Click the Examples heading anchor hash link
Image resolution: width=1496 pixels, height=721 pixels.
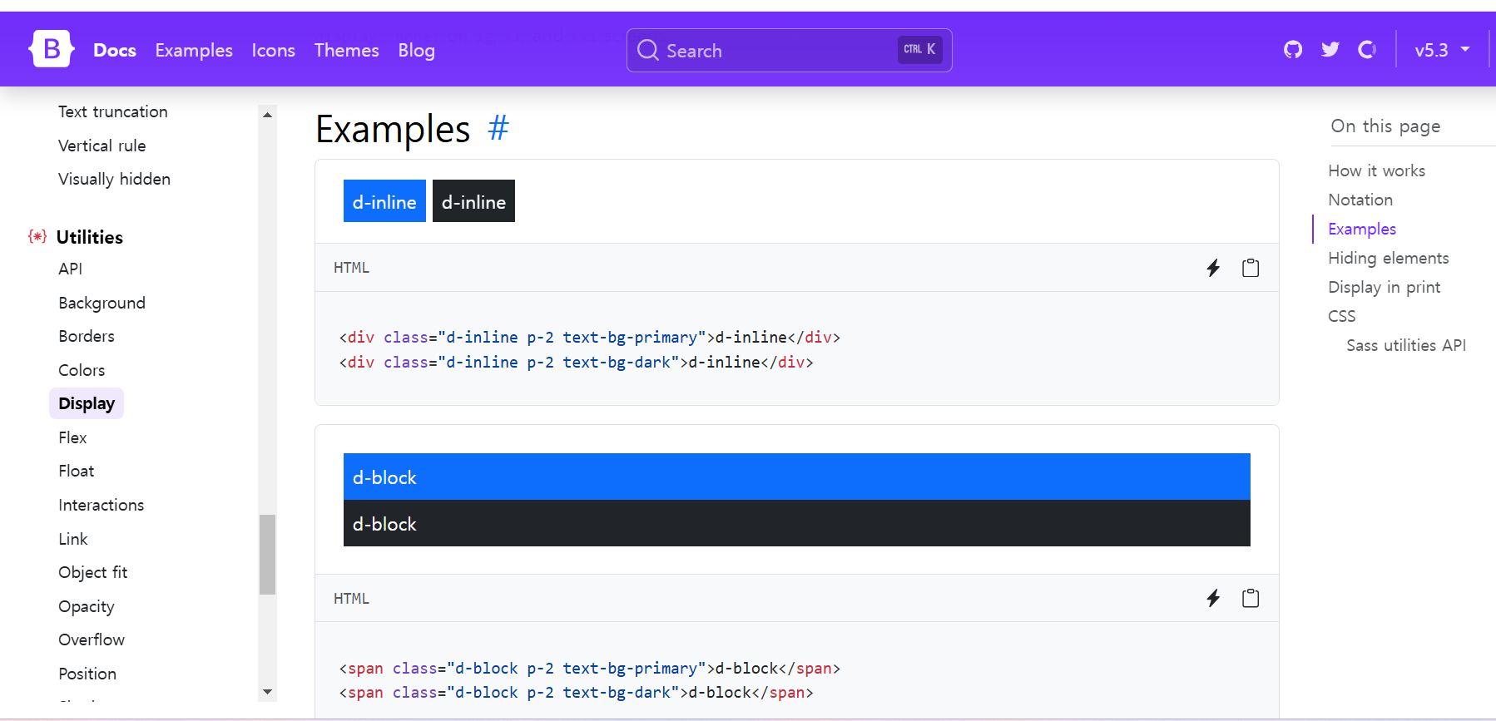point(498,129)
